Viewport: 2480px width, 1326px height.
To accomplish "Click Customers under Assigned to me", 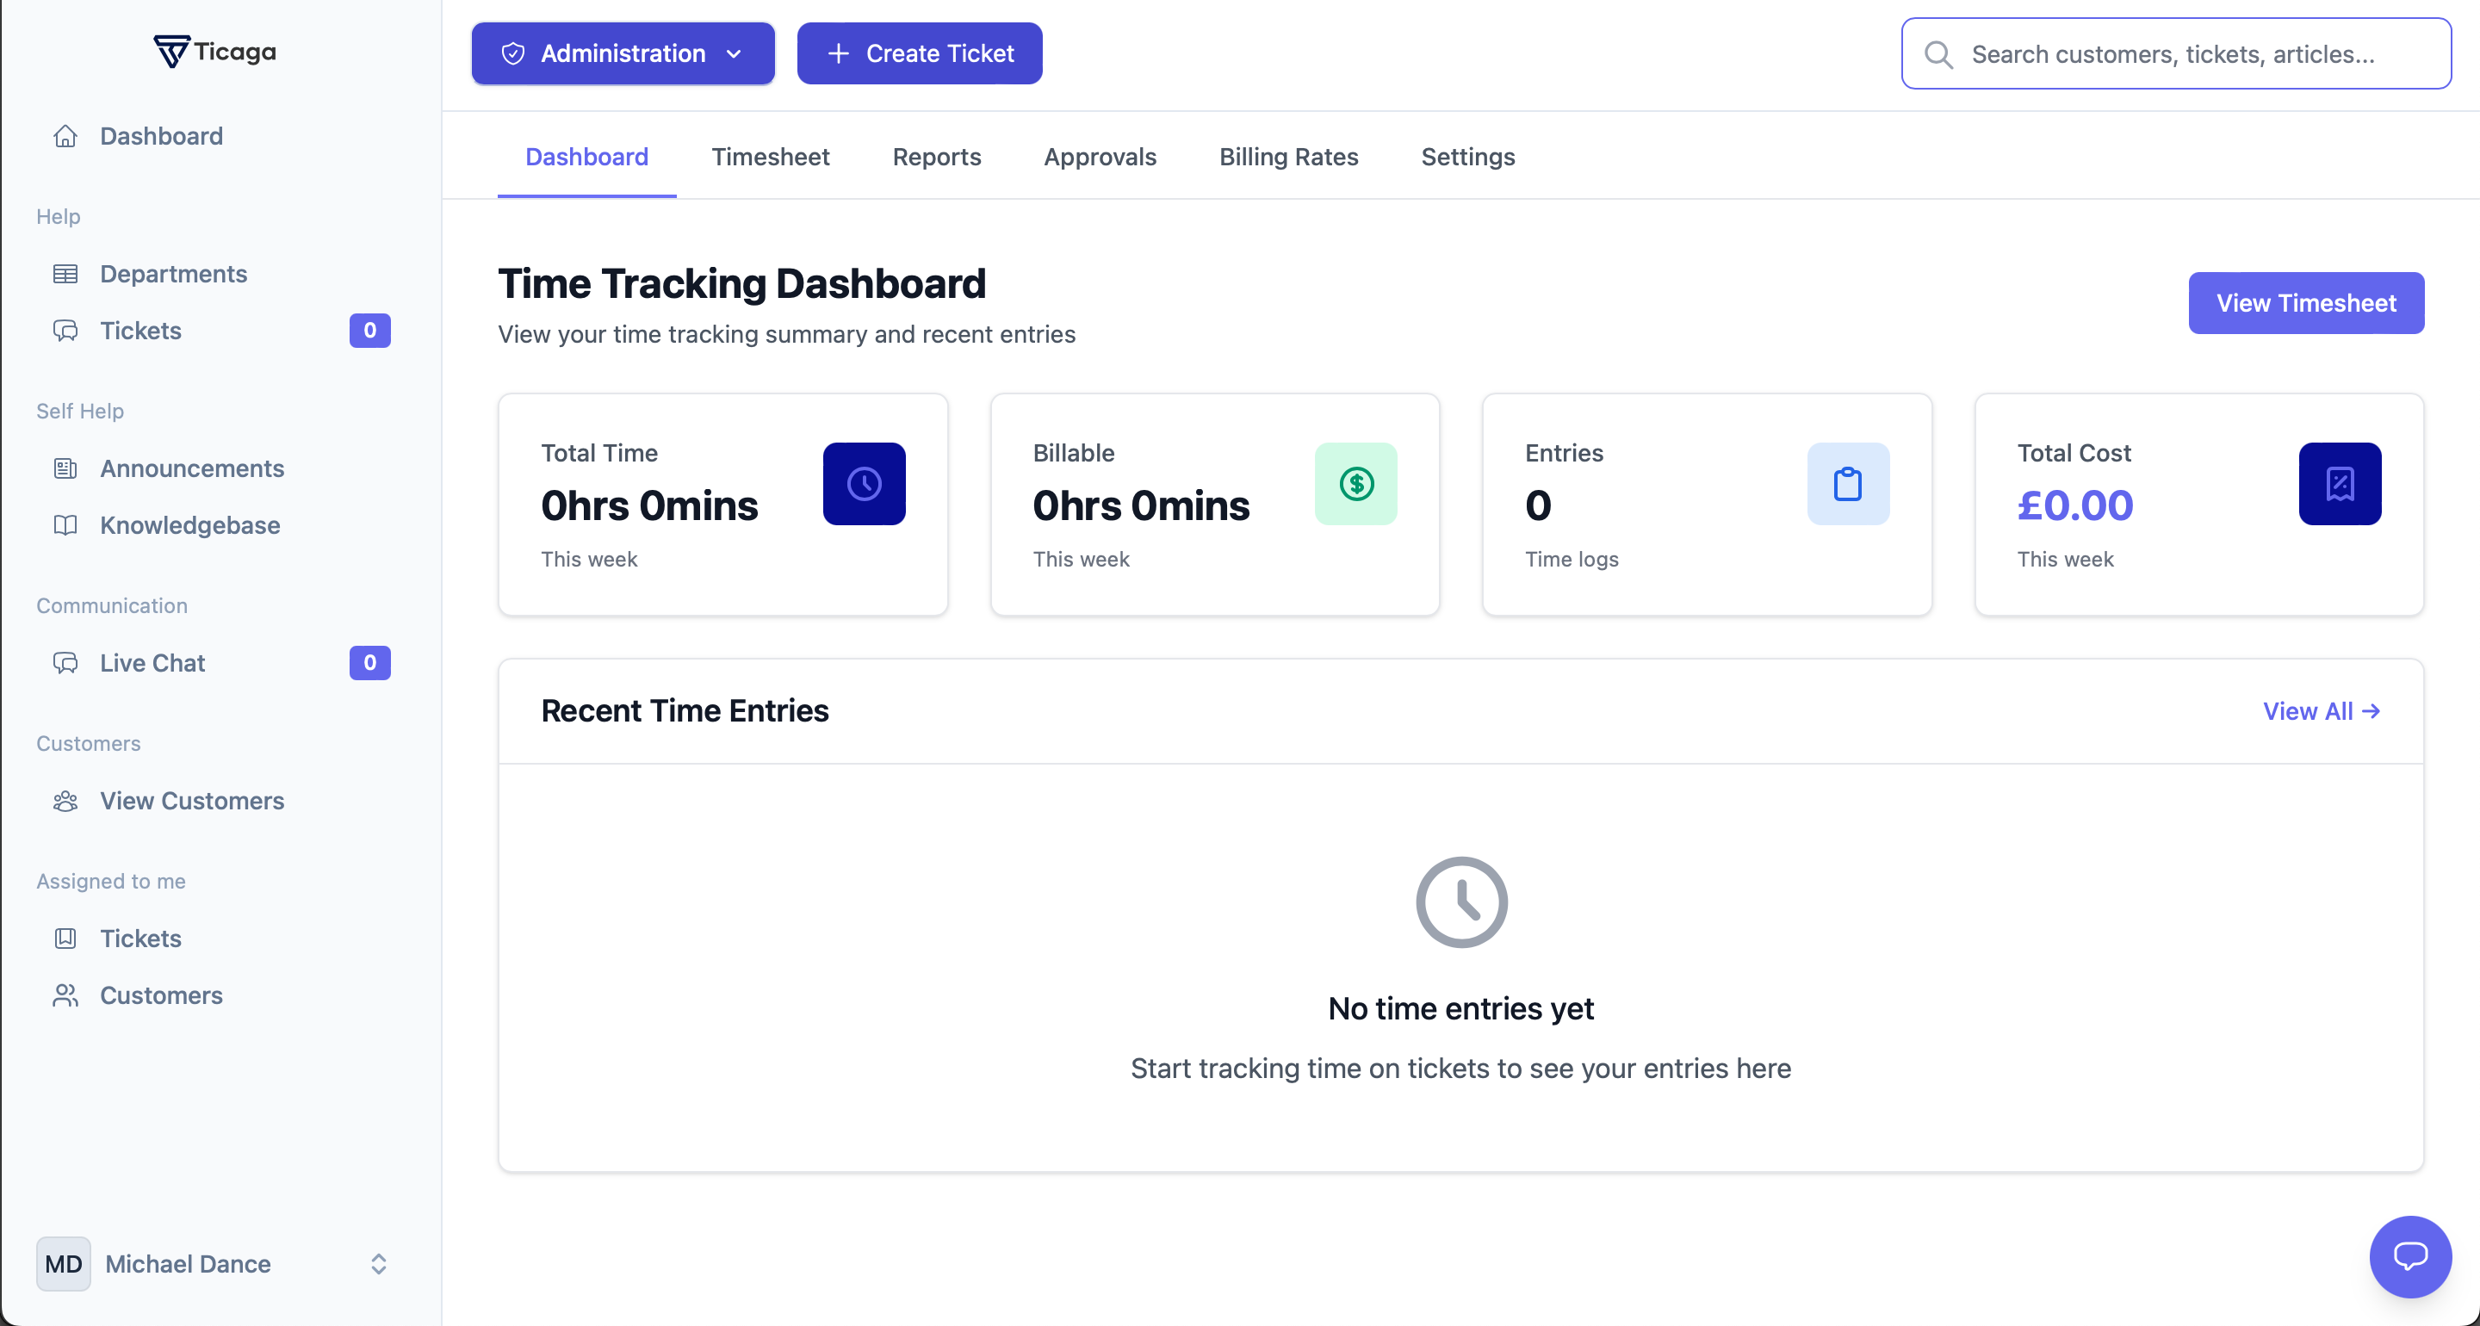I will 161,995.
